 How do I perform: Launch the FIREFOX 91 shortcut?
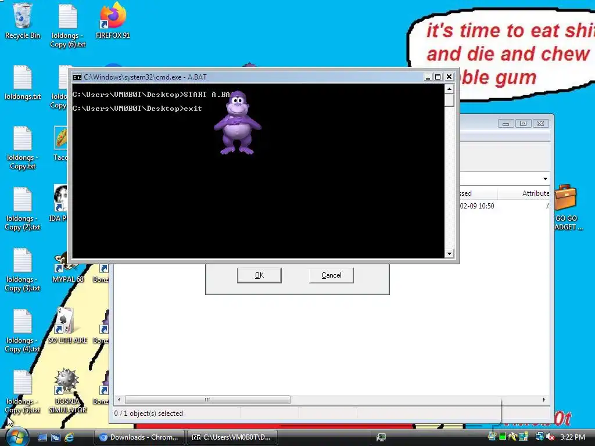113,21
